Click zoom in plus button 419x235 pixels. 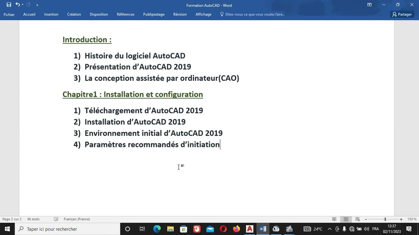click(x=401, y=219)
